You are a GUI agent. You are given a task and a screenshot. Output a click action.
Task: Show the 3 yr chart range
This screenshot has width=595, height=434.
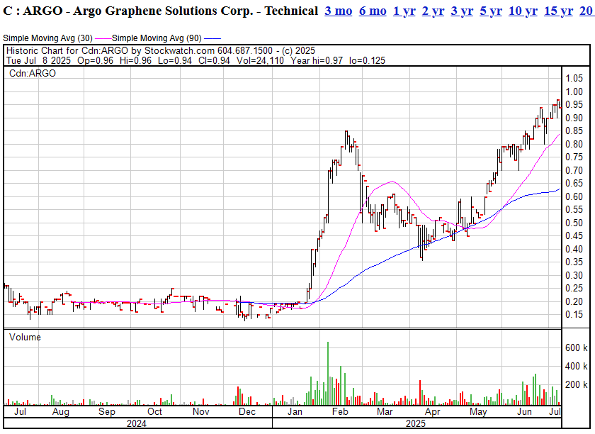click(462, 11)
